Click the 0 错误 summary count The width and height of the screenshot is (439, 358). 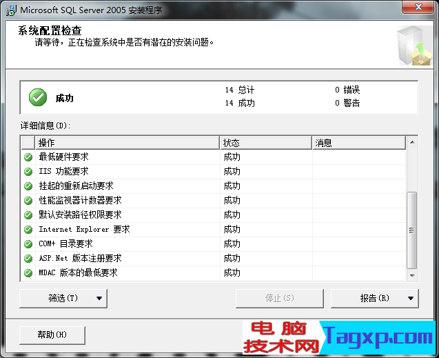[x=347, y=90]
